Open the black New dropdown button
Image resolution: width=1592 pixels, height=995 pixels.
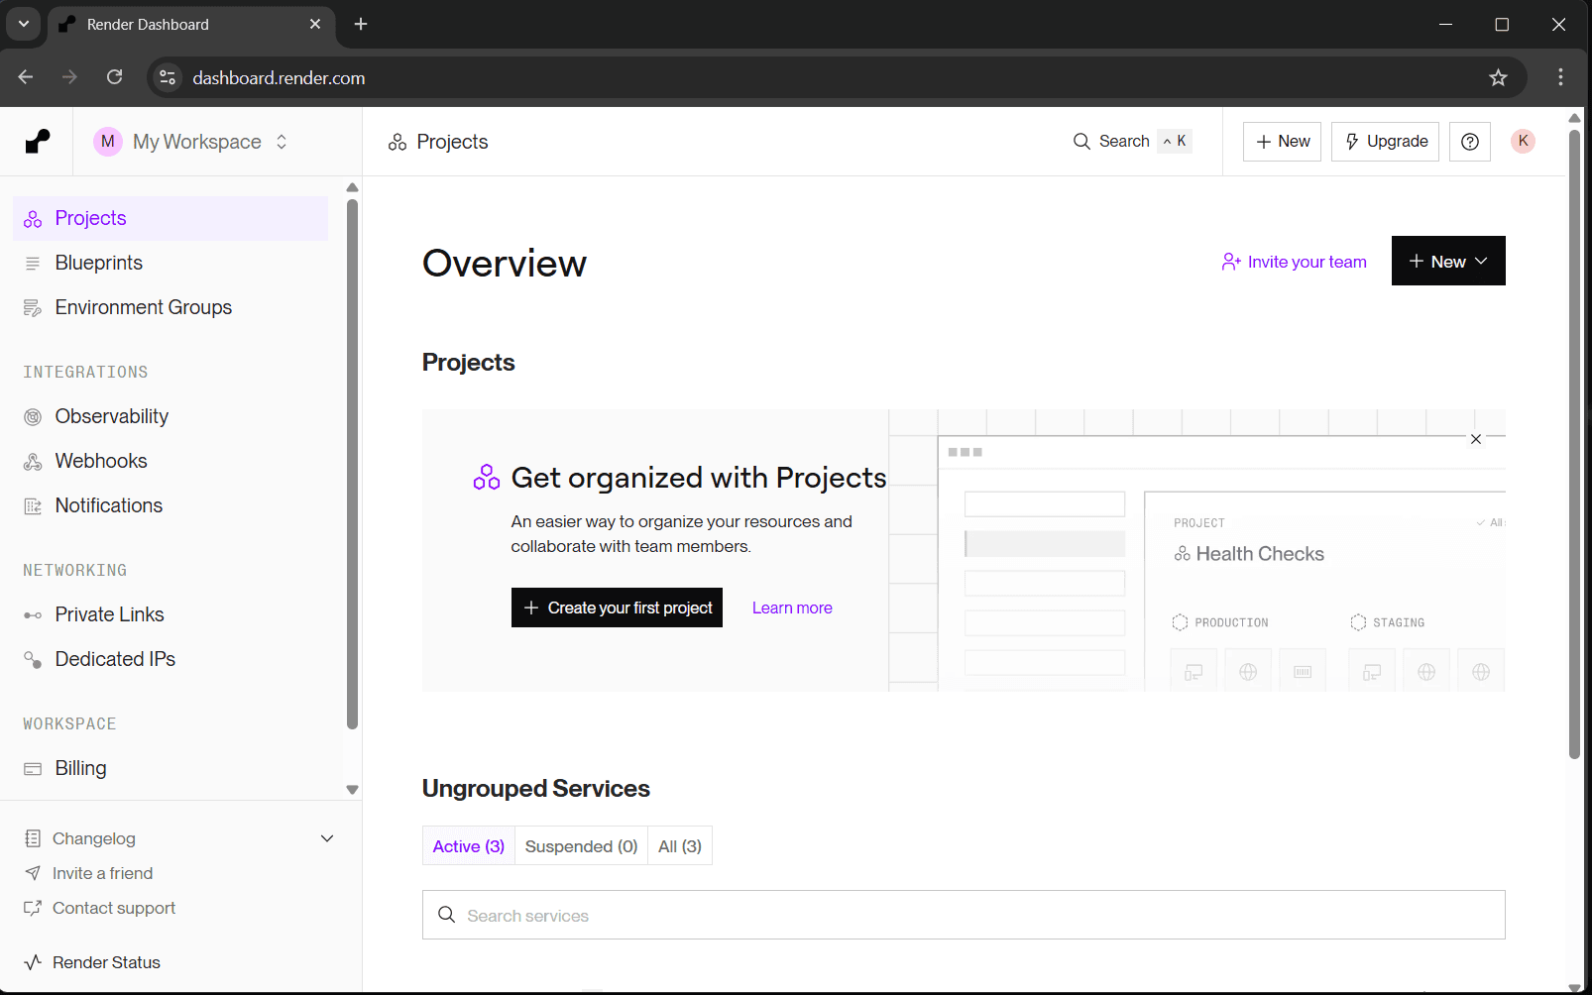pyautogui.click(x=1448, y=261)
